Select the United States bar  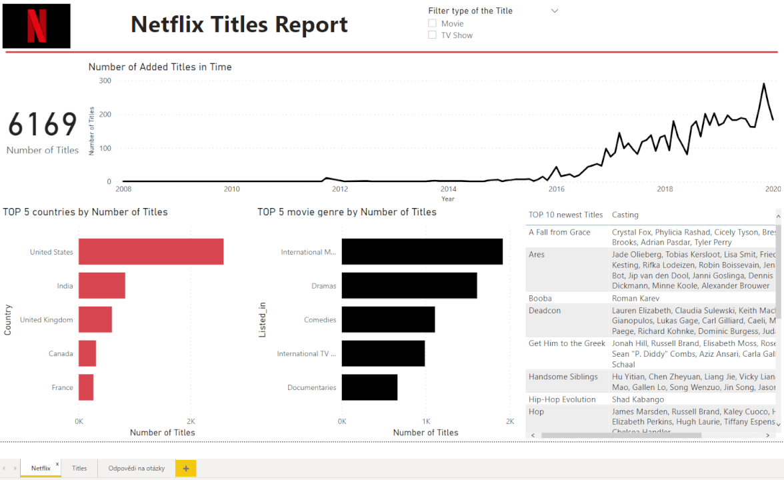point(151,251)
